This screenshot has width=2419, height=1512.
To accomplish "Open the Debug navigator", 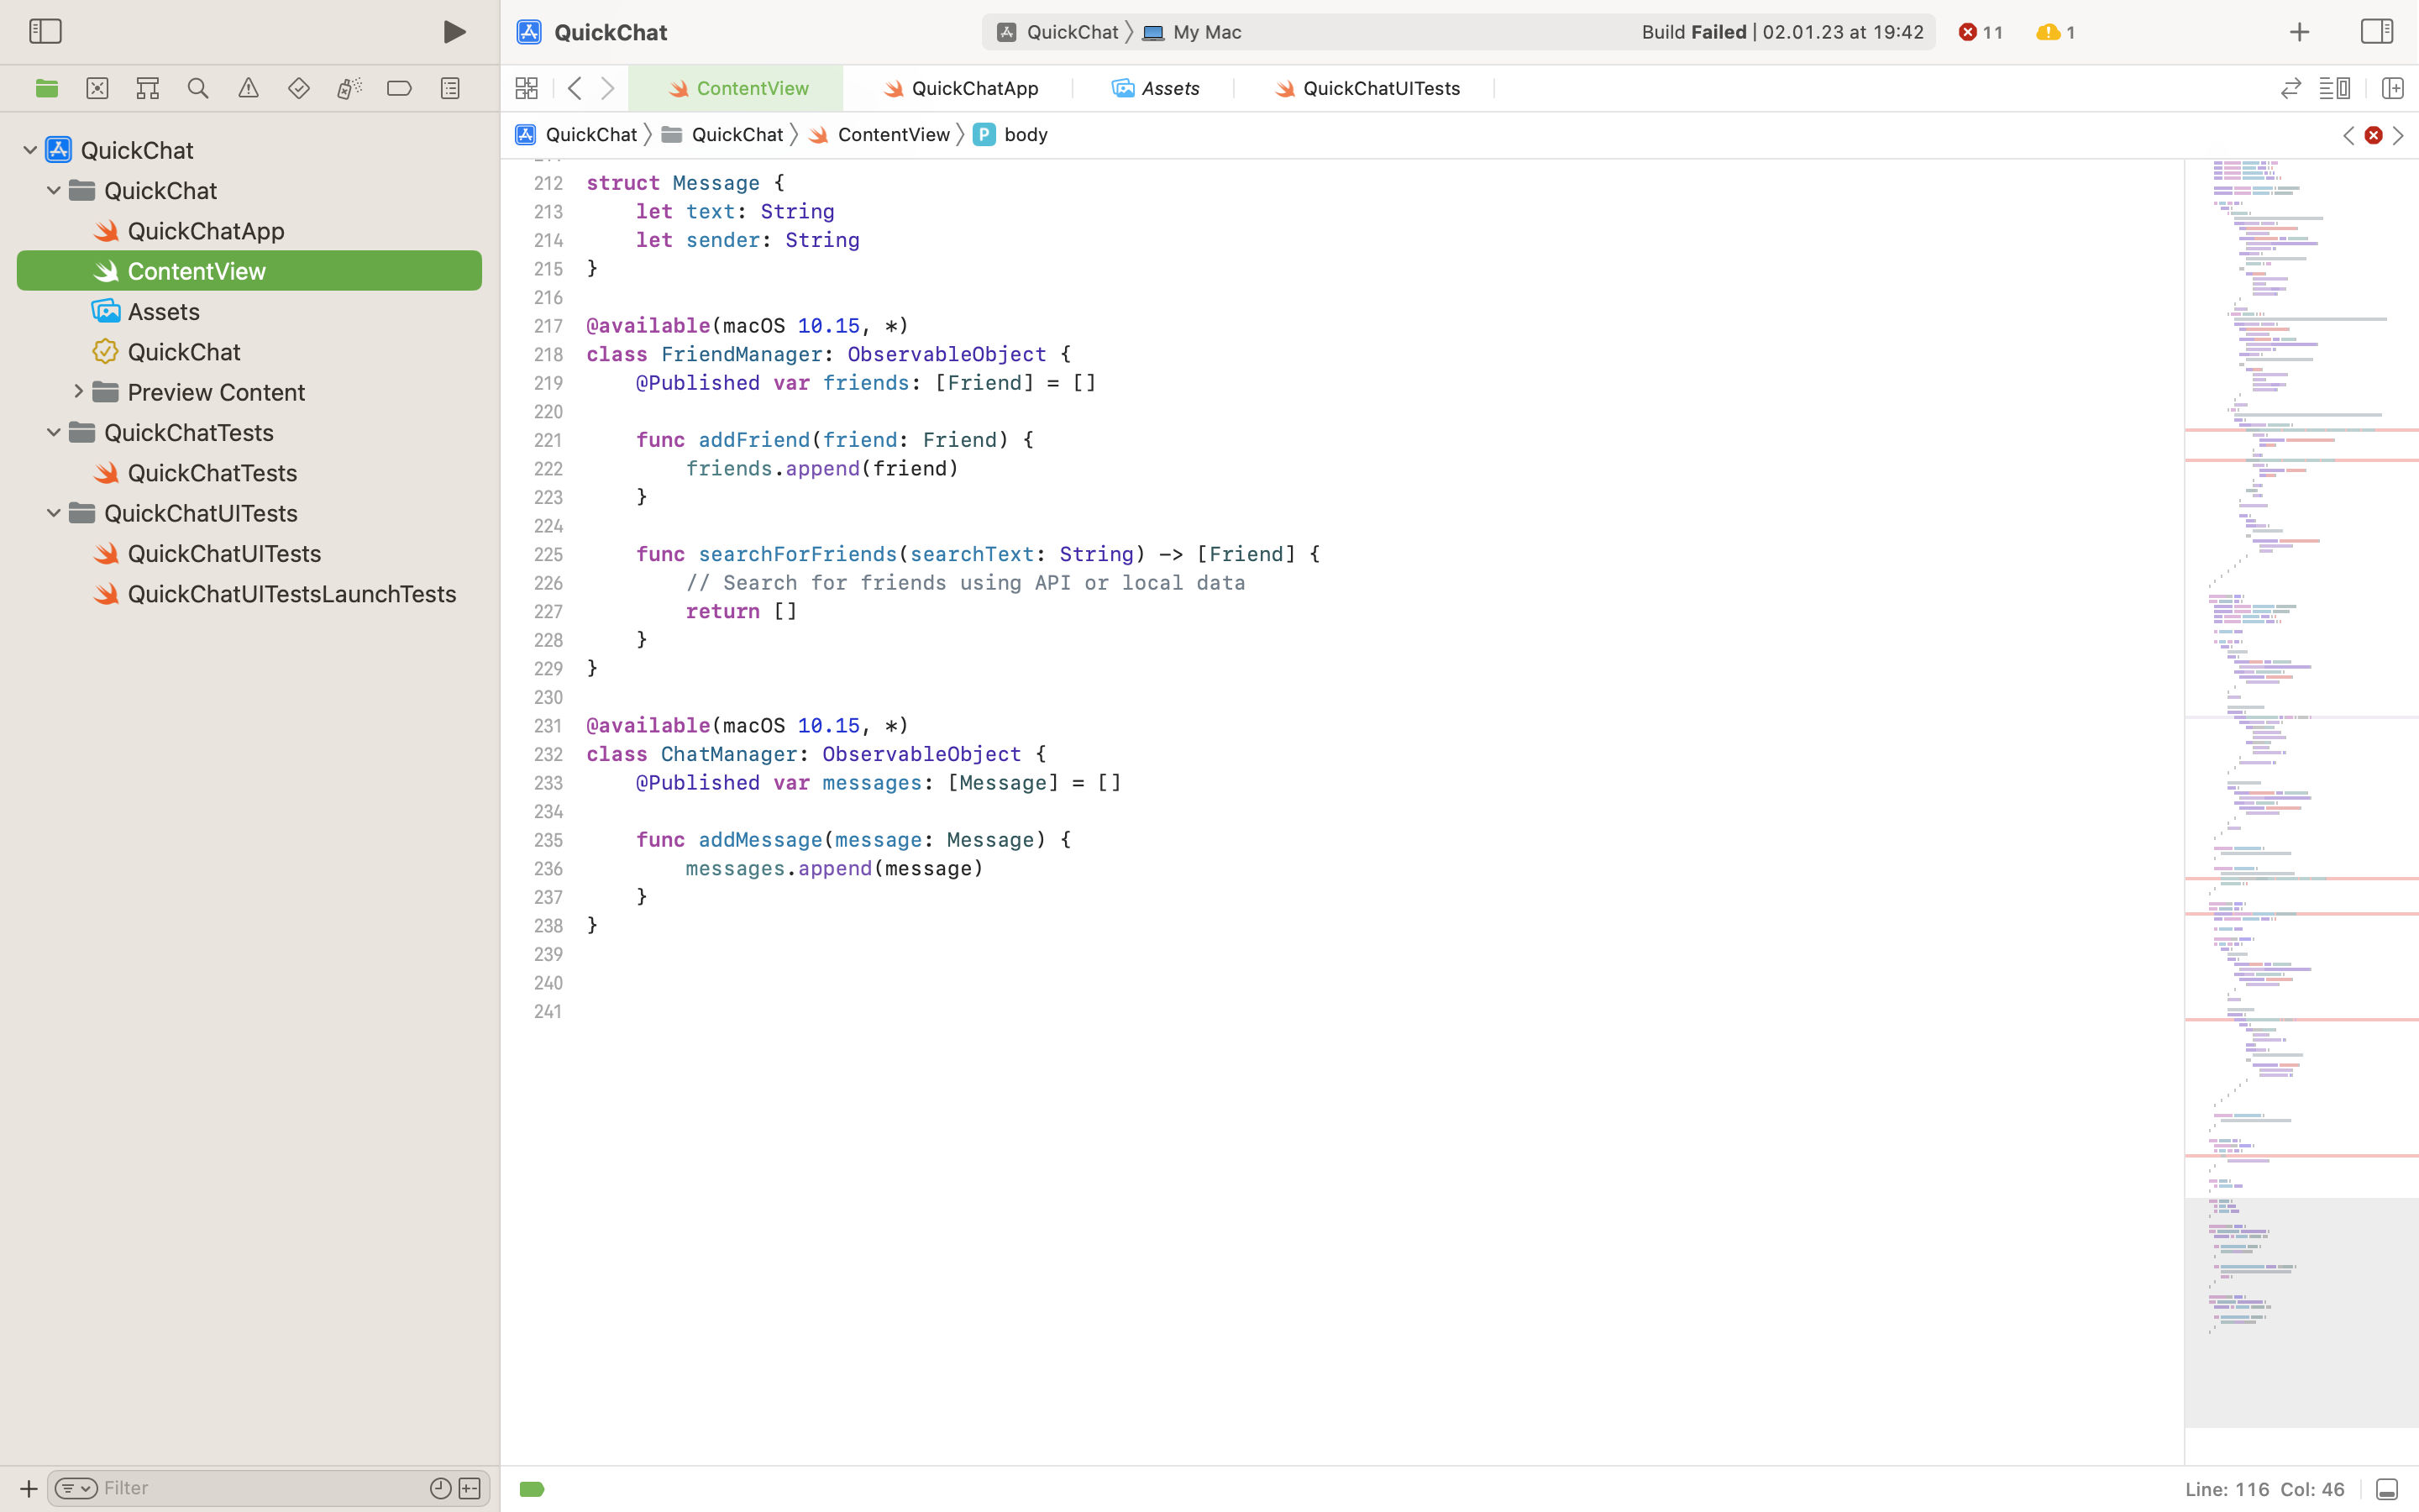I will click(x=349, y=88).
